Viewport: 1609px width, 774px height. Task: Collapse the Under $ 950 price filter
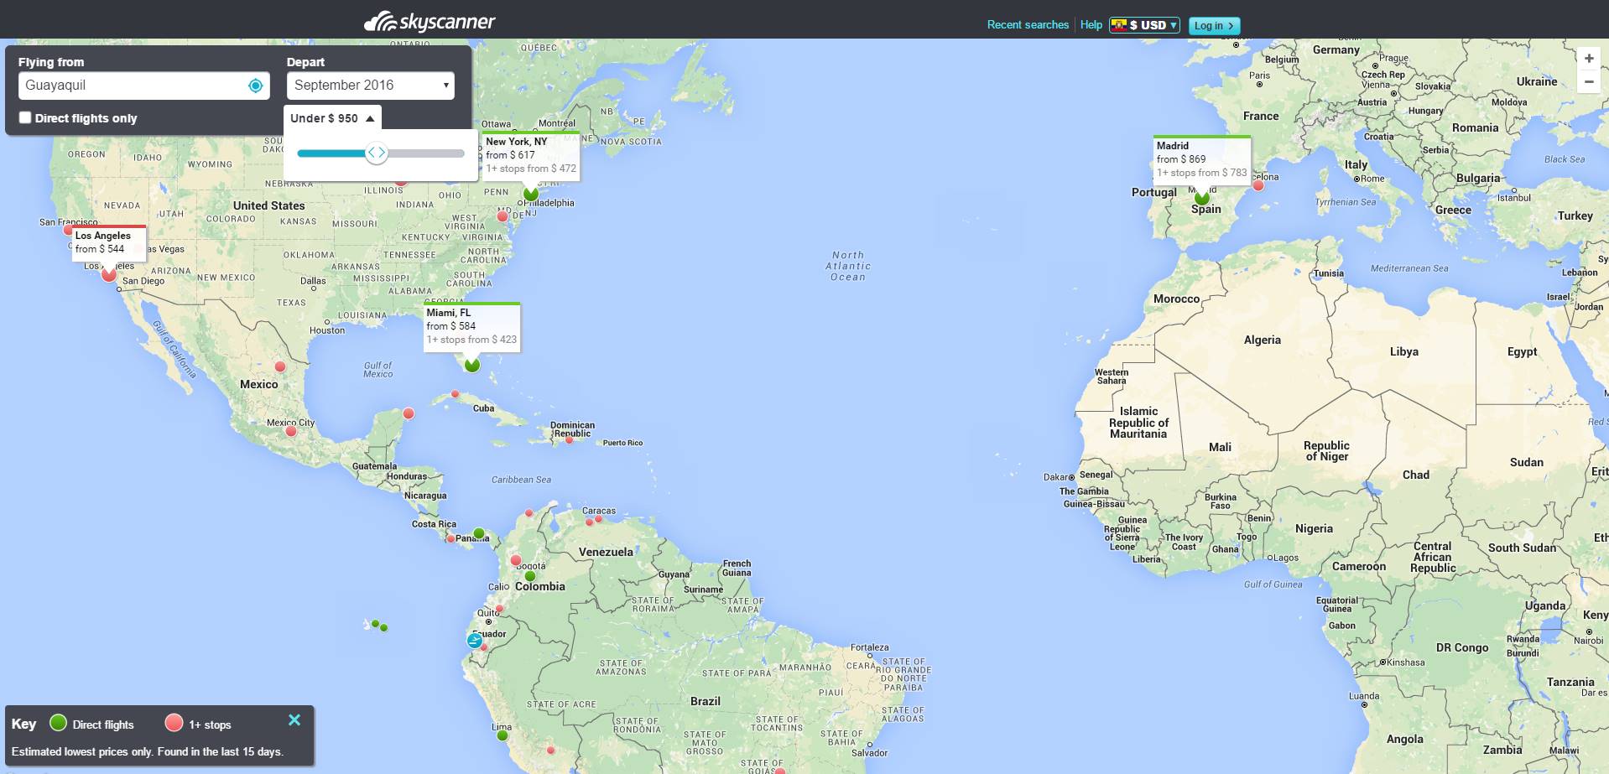pos(332,118)
